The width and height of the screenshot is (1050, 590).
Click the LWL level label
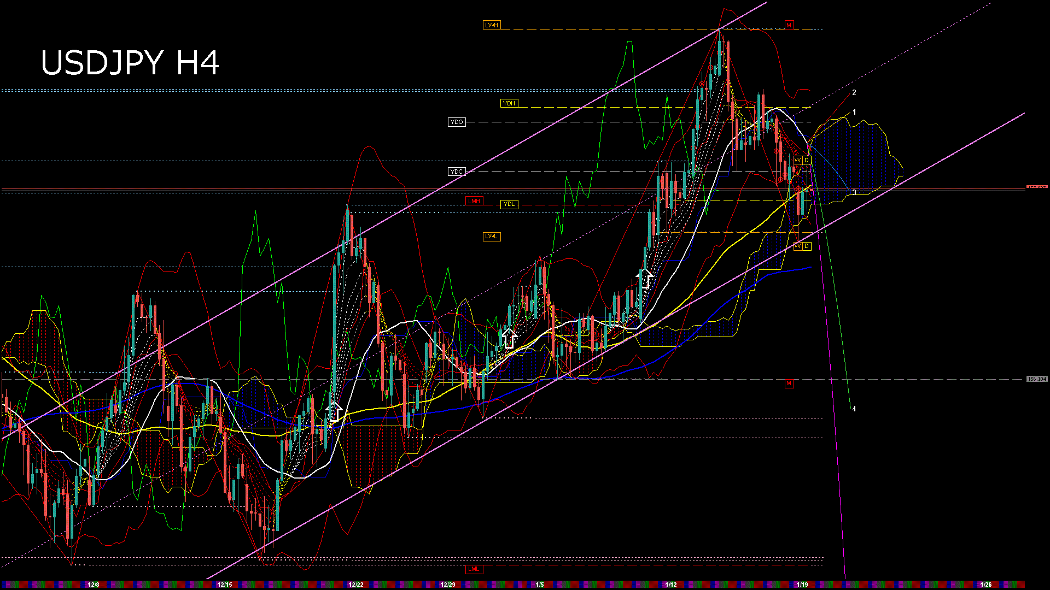[491, 237]
